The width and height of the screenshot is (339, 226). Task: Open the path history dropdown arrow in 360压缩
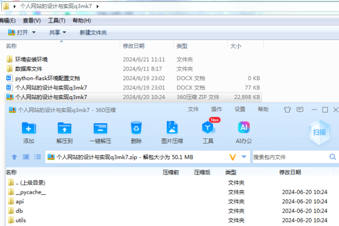(x=244, y=157)
